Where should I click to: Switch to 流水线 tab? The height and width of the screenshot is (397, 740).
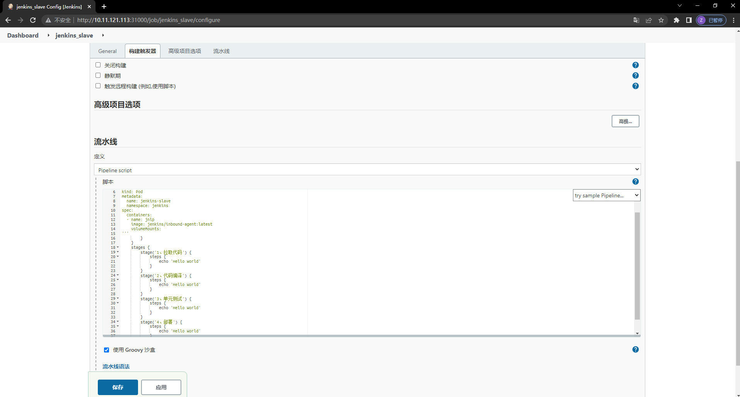click(222, 51)
